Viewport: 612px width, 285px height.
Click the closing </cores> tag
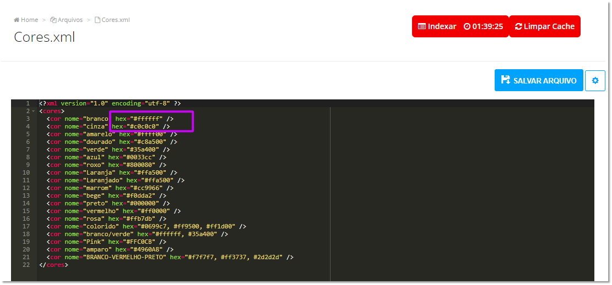54,265
